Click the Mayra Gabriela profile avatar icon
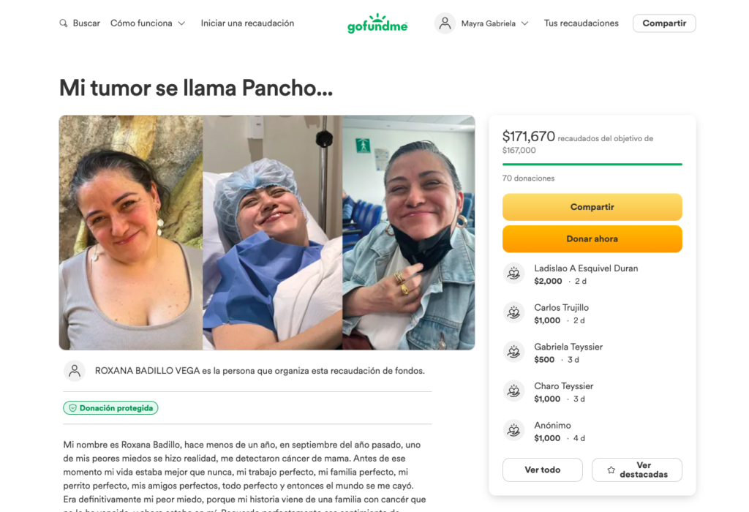 point(445,23)
